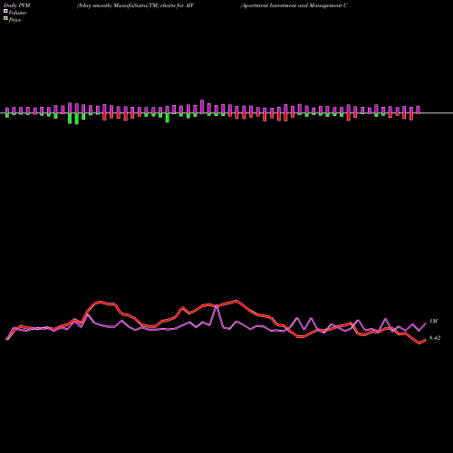Click the '1M' volume line end label
This screenshot has height=453, width=453.
pos(433,322)
